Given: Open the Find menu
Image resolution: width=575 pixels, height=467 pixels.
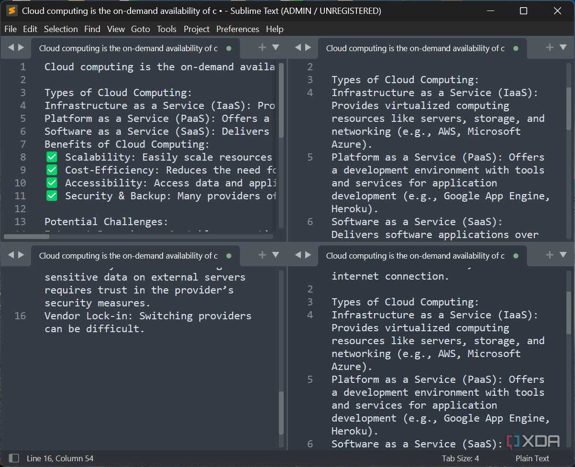Looking at the screenshot, I should [92, 29].
